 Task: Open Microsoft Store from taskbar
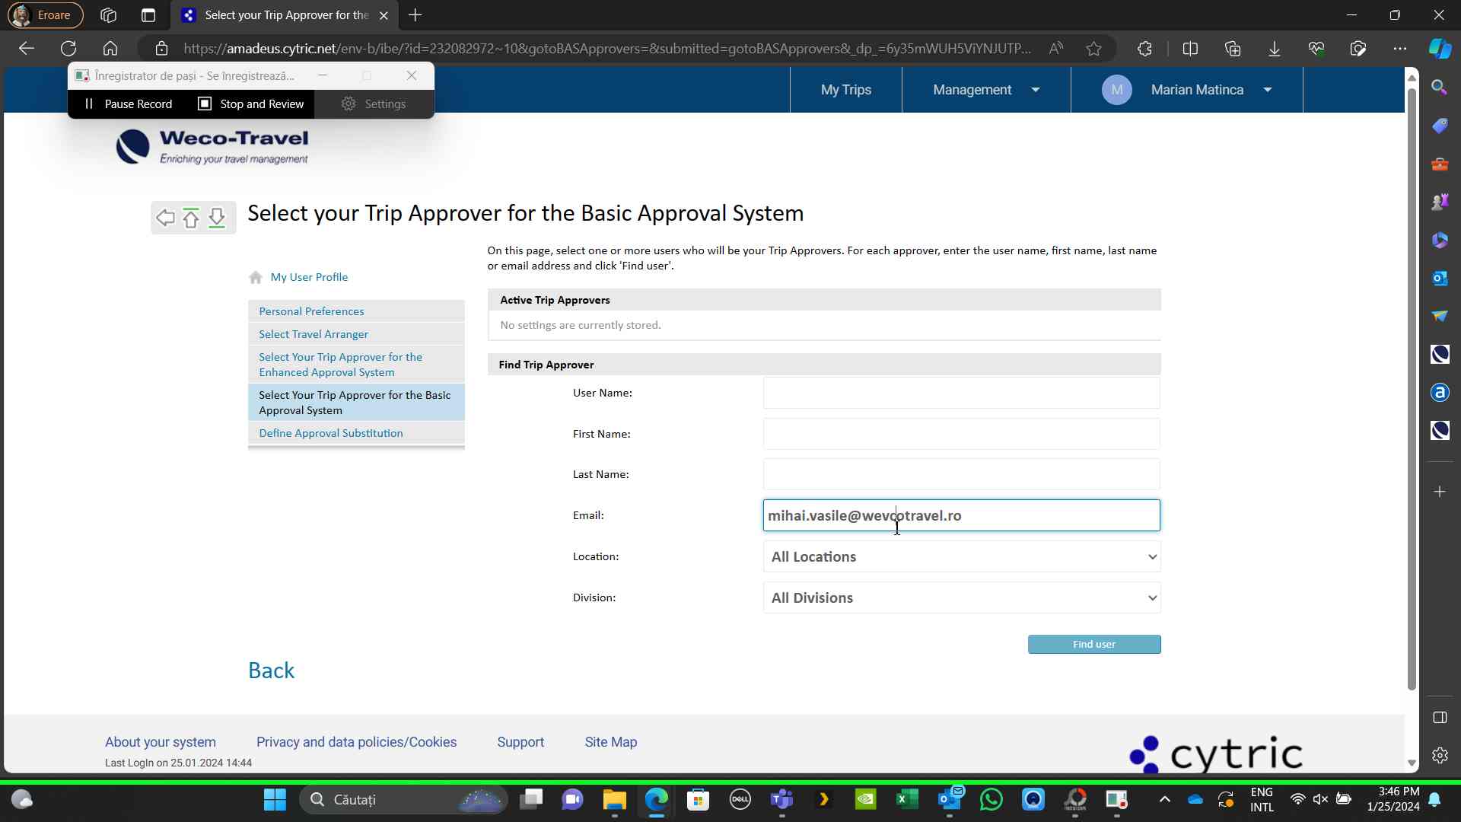[698, 800]
